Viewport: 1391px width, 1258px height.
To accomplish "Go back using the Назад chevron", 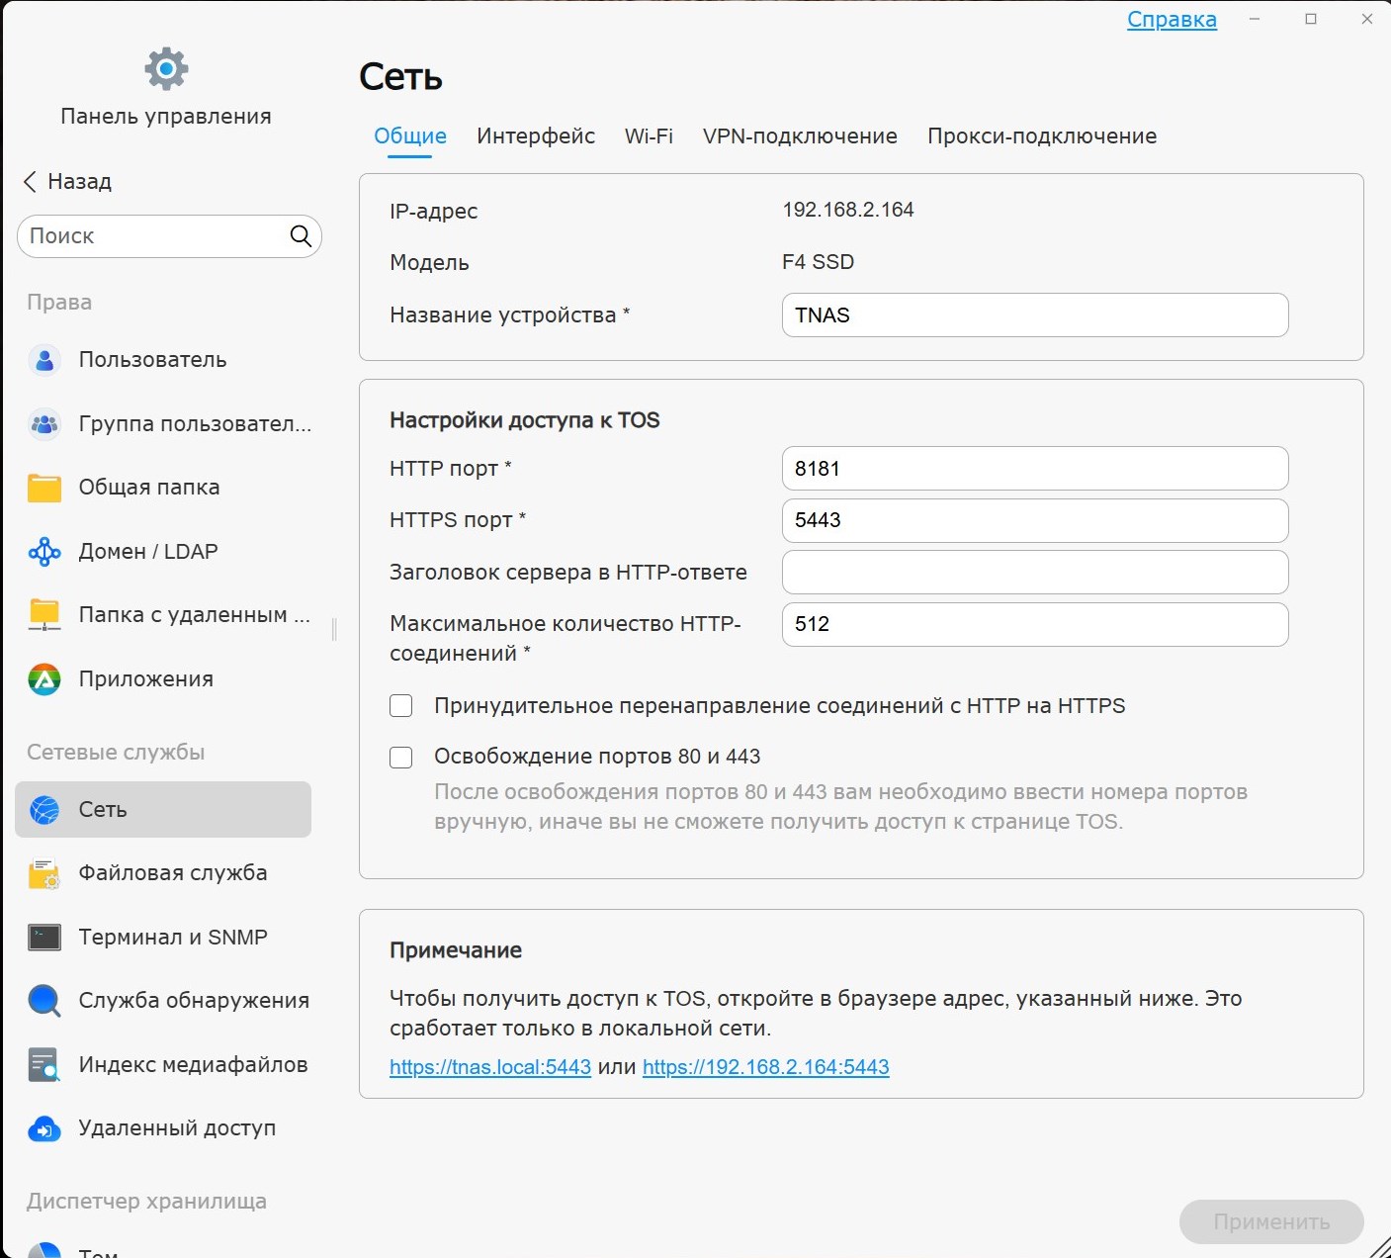I will (31, 182).
